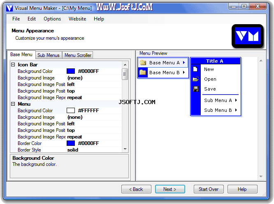
Task: Click Icon Bar background color swatch #0000FF
Action: (x=71, y=71)
